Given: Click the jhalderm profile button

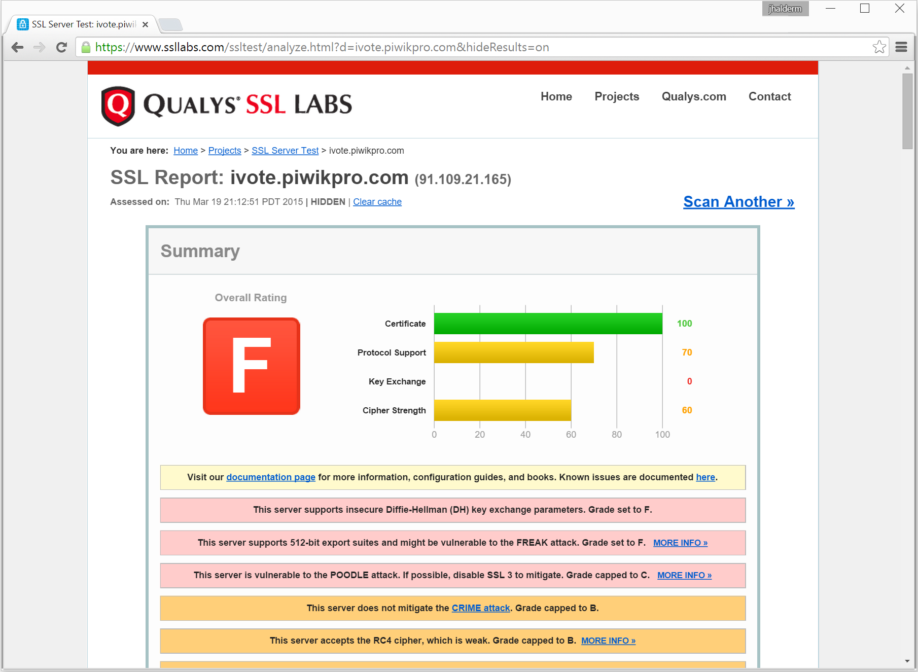Looking at the screenshot, I should point(785,9).
